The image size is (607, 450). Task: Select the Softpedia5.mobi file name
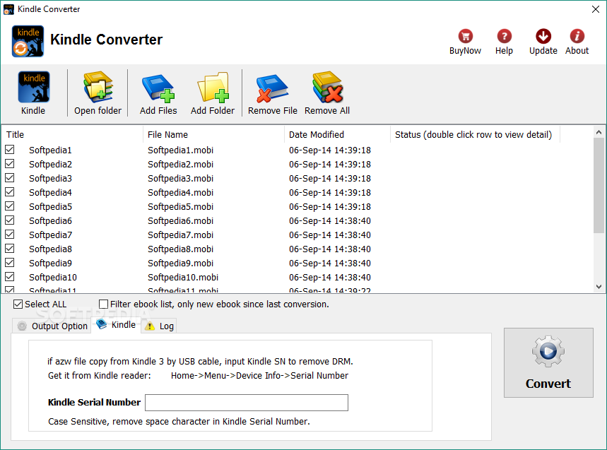(180, 206)
